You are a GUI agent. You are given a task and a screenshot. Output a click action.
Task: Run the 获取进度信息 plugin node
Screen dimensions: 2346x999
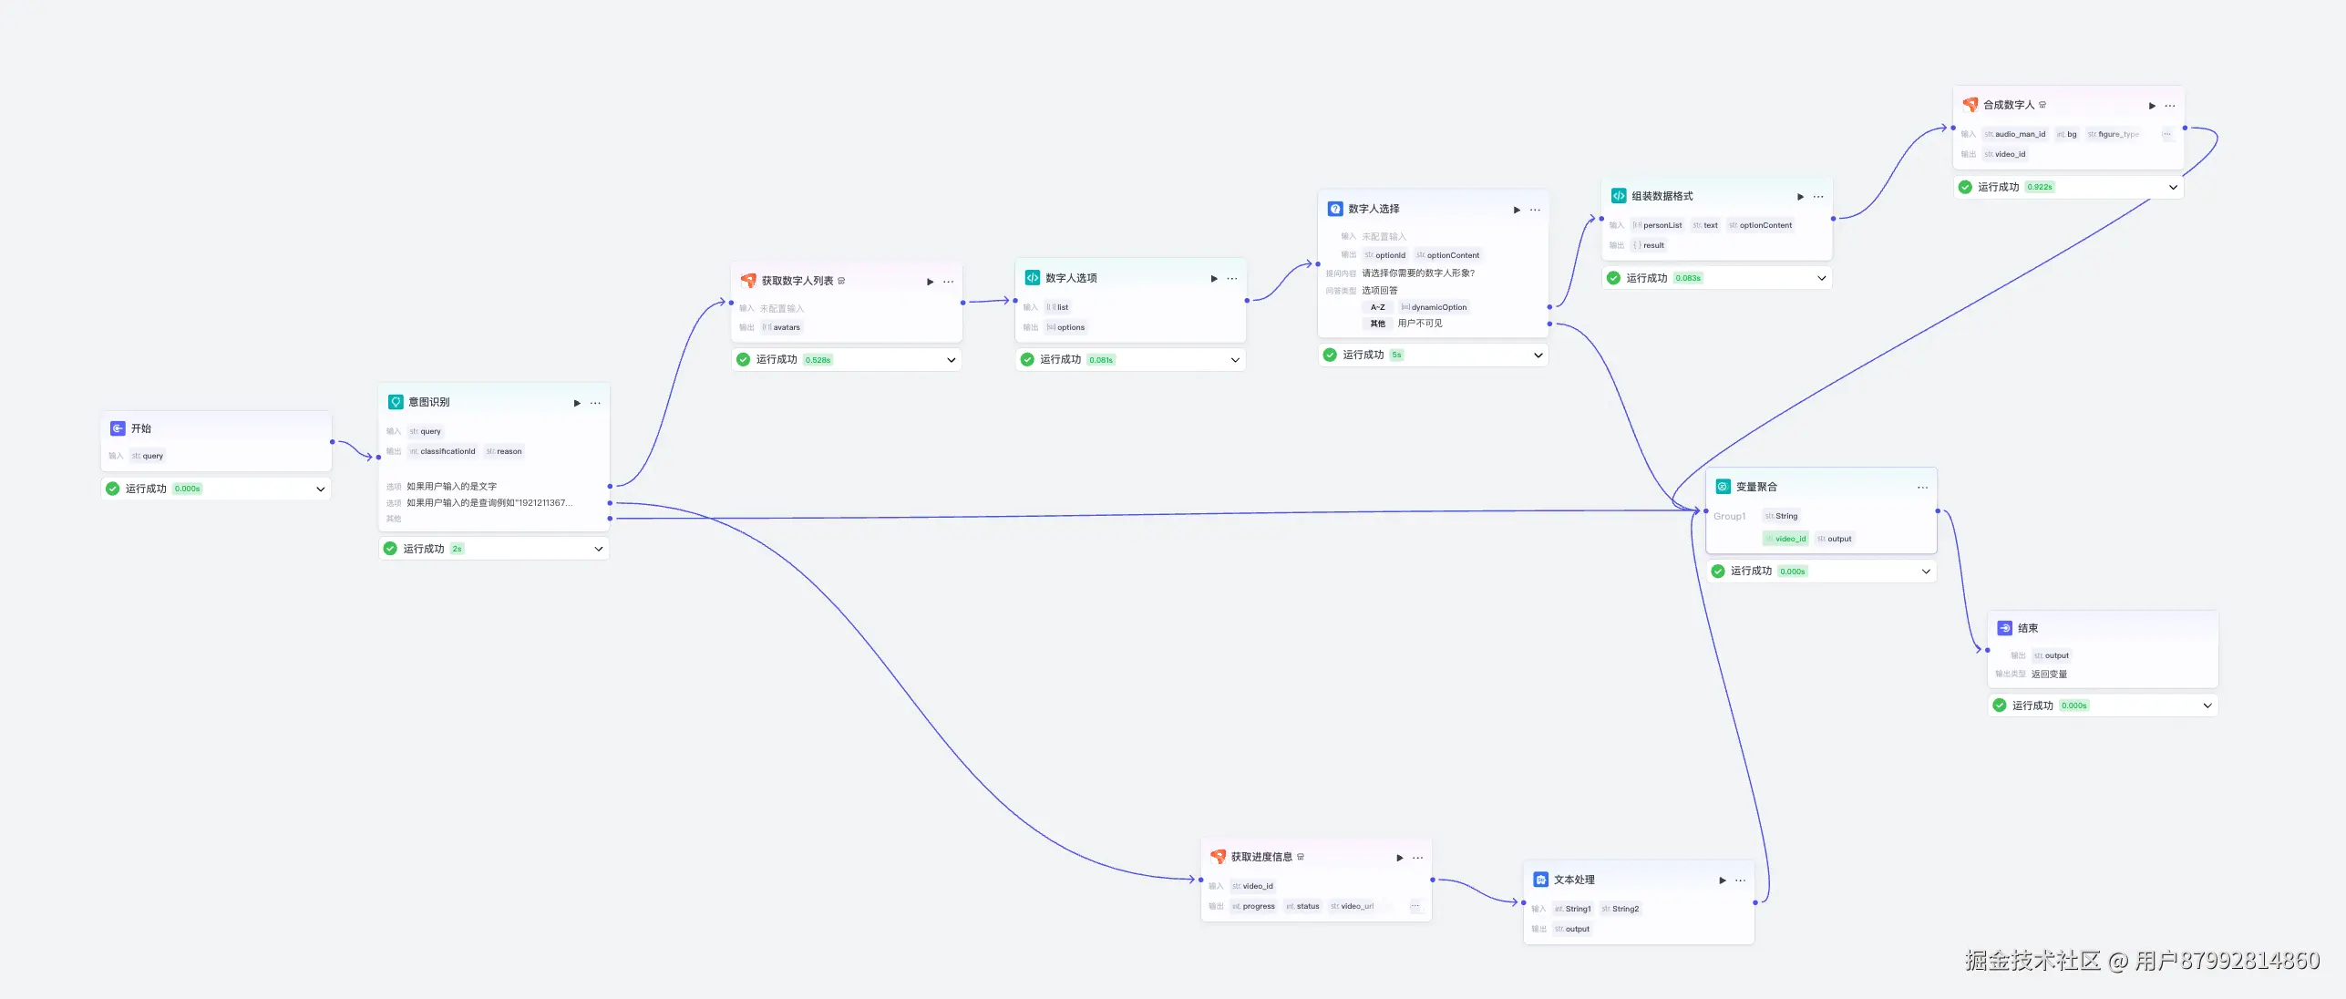click(x=1400, y=858)
